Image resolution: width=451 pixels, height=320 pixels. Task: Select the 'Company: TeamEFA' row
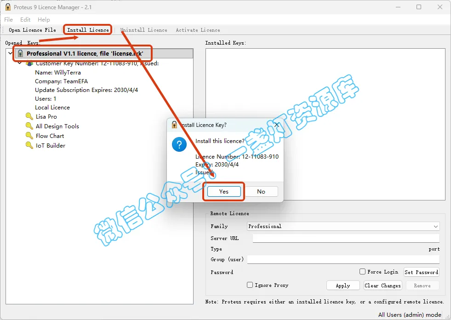[61, 81]
